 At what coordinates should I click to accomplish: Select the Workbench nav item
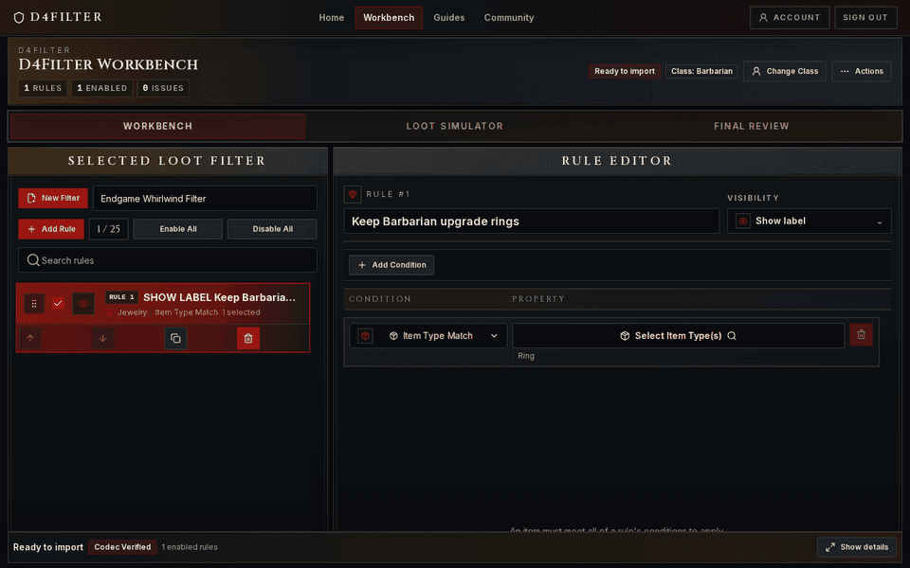[x=389, y=17]
